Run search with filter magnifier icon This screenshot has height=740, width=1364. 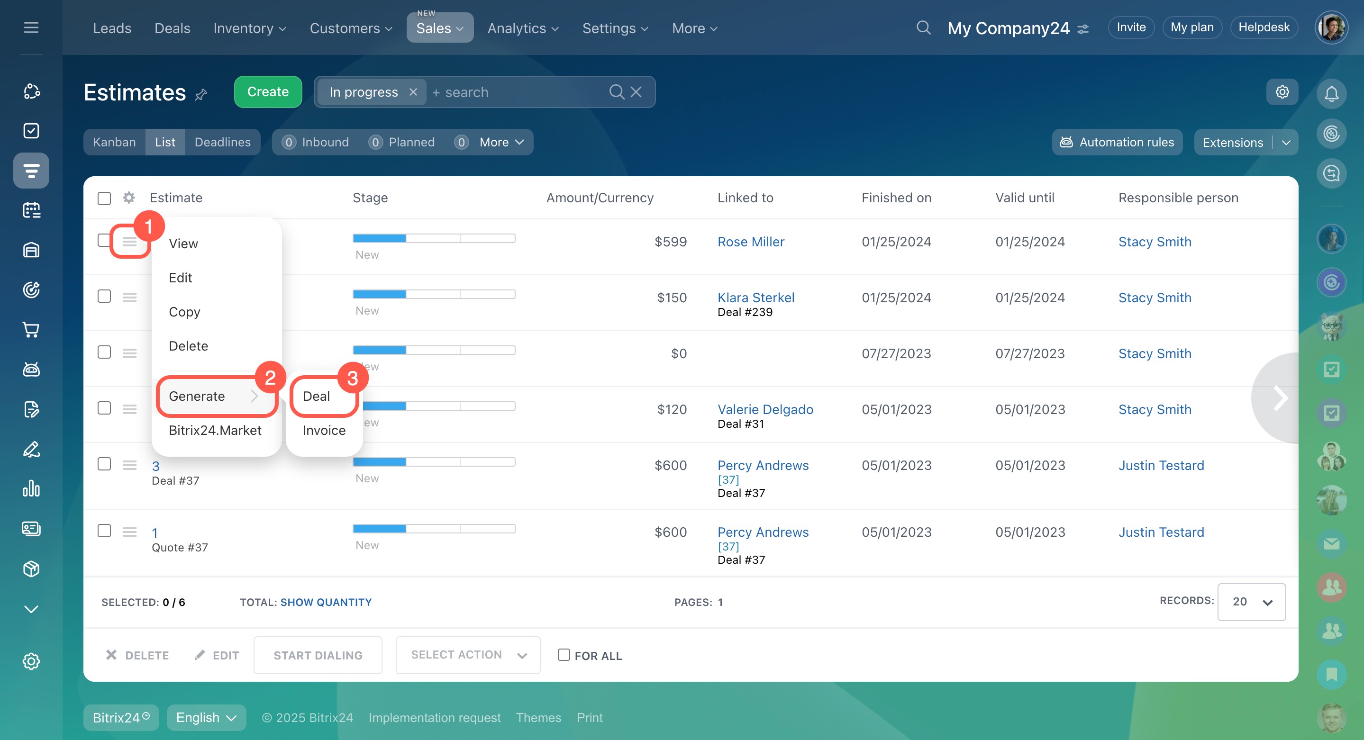[x=616, y=92]
